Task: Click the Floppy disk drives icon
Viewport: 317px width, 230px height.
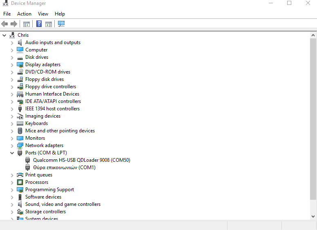Action: click(20, 79)
